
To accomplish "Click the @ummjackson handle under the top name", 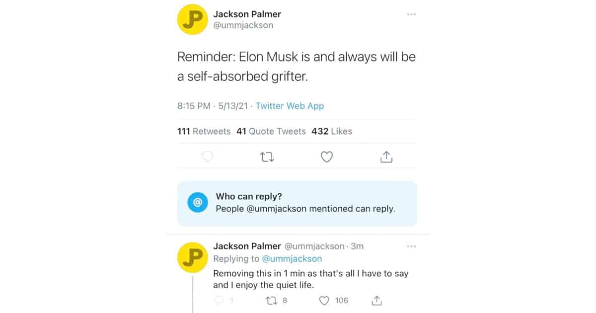I will (243, 25).
